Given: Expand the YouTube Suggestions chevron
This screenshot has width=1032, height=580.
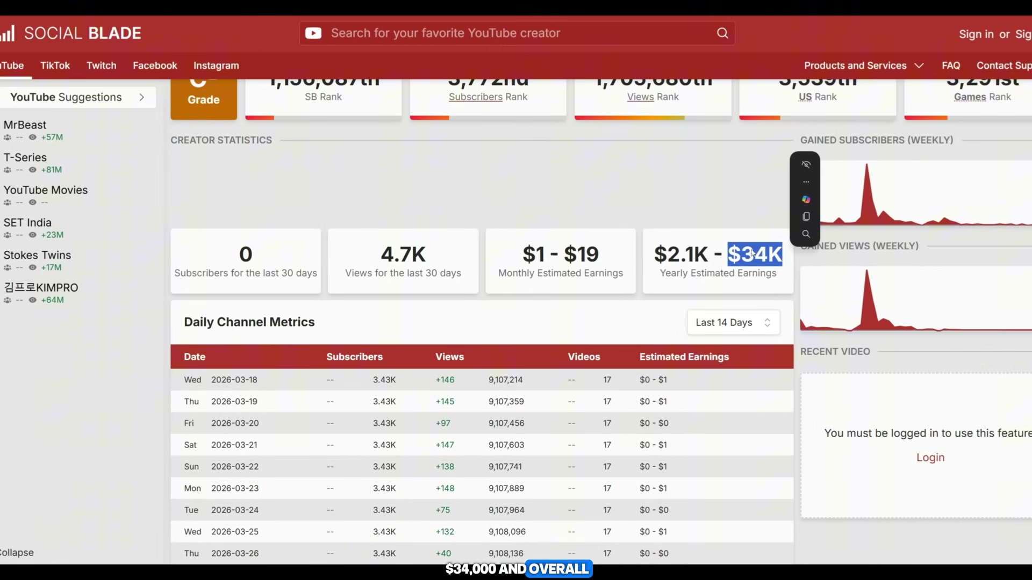Looking at the screenshot, I should click(141, 97).
